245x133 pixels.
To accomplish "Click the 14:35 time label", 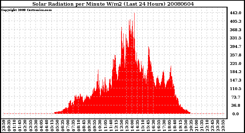I will tap(137, 126).
